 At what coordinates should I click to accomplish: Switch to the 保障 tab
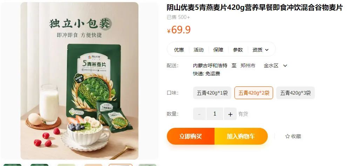click(x=218, y=50)
